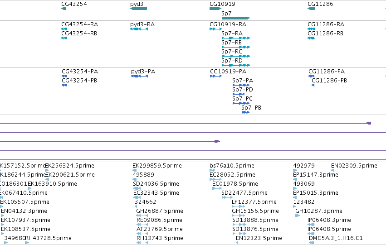Open the CG10919 gene label

(222, 4)
